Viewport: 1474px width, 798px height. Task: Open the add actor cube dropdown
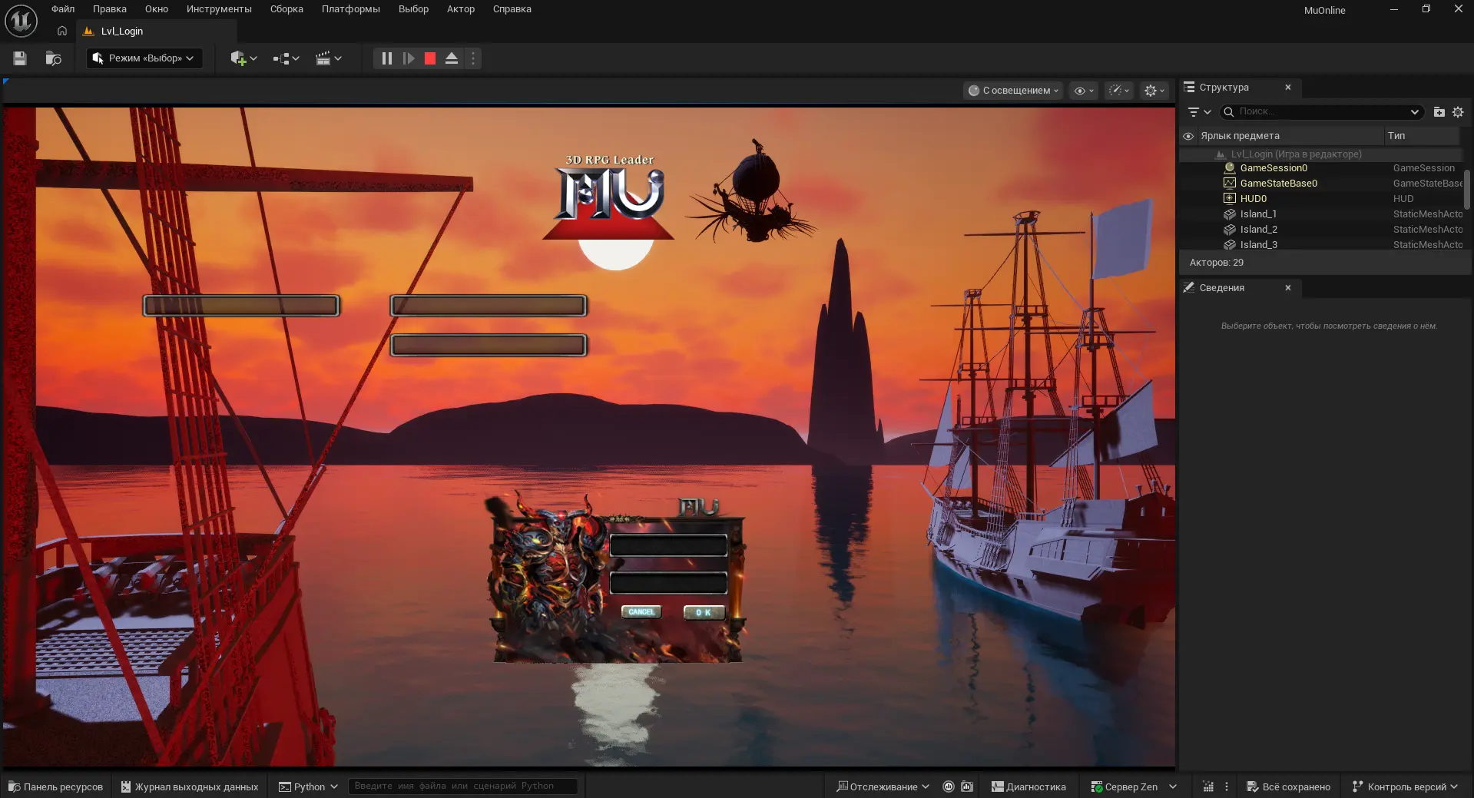point(243,58)
